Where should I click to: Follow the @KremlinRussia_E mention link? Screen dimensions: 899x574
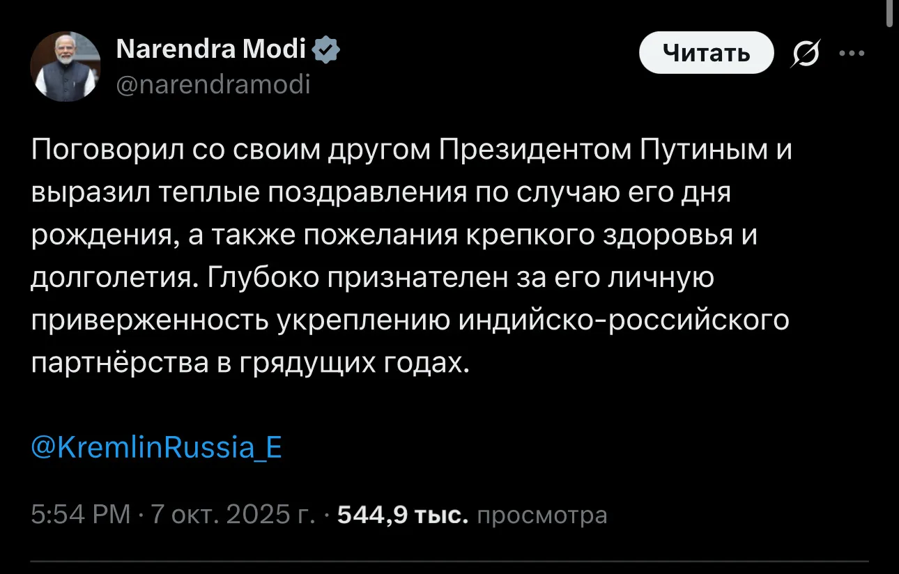pos(157,447)
